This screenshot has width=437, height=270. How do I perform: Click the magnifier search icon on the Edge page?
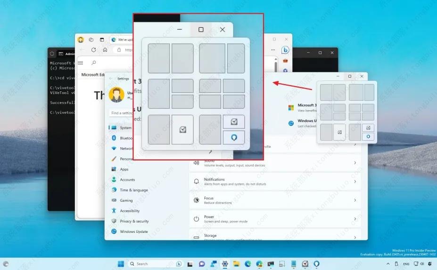(94, 63)
